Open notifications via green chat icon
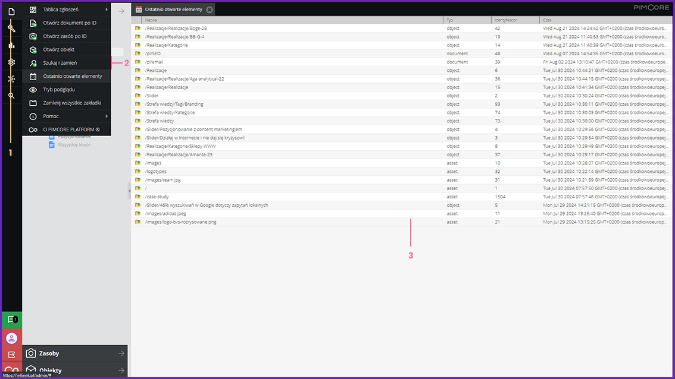Image resolution: width=675 pixels, height=379 pixels. pyautogui.click(x=11, y=320)
